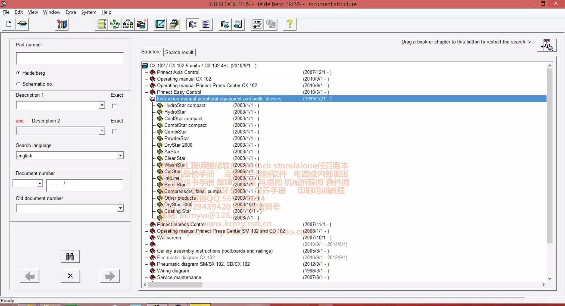
Task: Select the DryStar 2000 chapter
Action: click(178, 145)
